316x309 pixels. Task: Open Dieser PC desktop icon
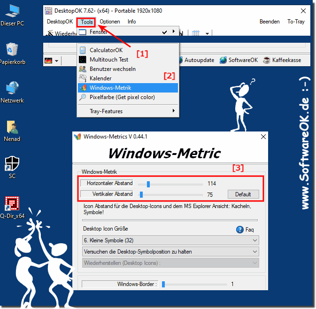12,11
